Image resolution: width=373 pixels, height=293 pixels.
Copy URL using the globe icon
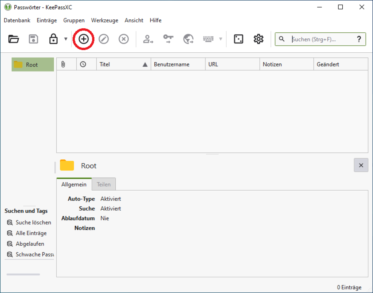tap(188, 39)
